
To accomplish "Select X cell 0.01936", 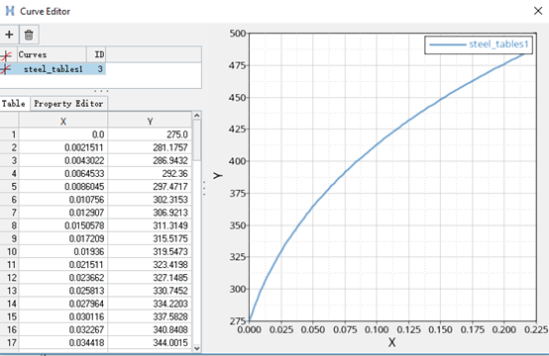I will [63, 251].
